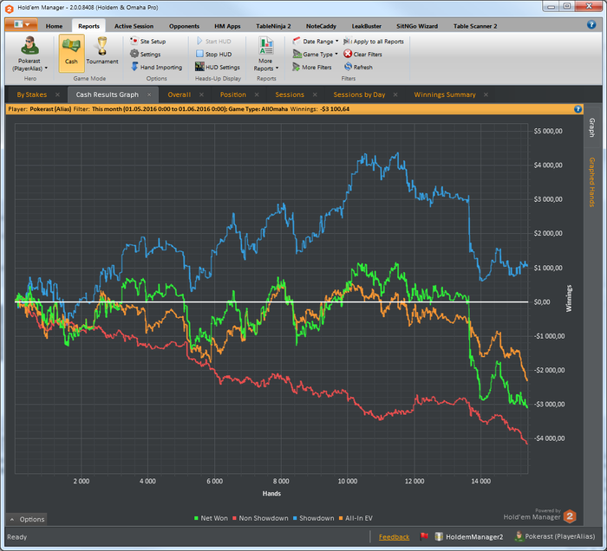607x551 pixels.
Task: Open More Reports menu
Action: pyautogui.click(x=266, y=54)
